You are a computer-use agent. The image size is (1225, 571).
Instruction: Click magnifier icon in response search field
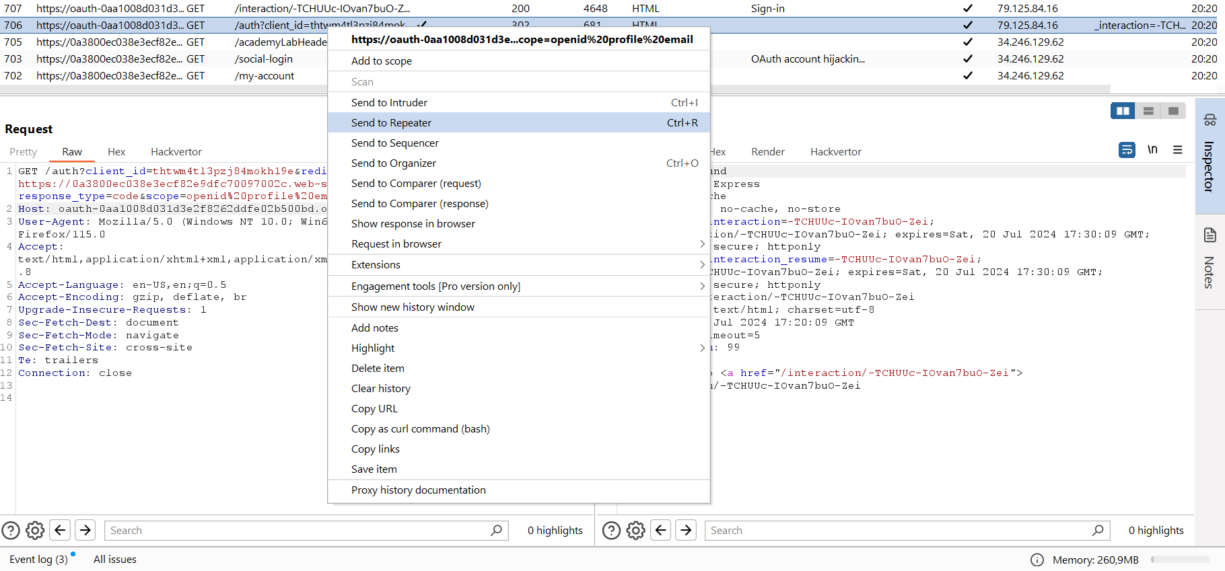pyautogui.click(x=1098, y=531)
